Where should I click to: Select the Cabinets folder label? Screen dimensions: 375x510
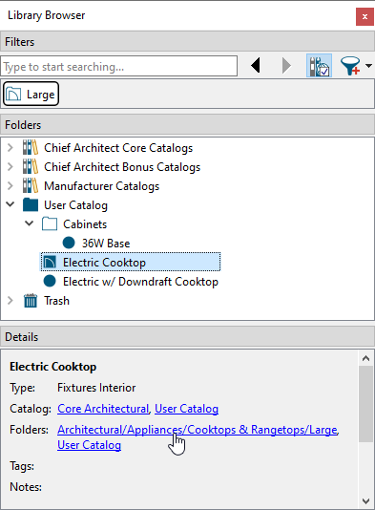pyautogui.click(x=85, y=224)
